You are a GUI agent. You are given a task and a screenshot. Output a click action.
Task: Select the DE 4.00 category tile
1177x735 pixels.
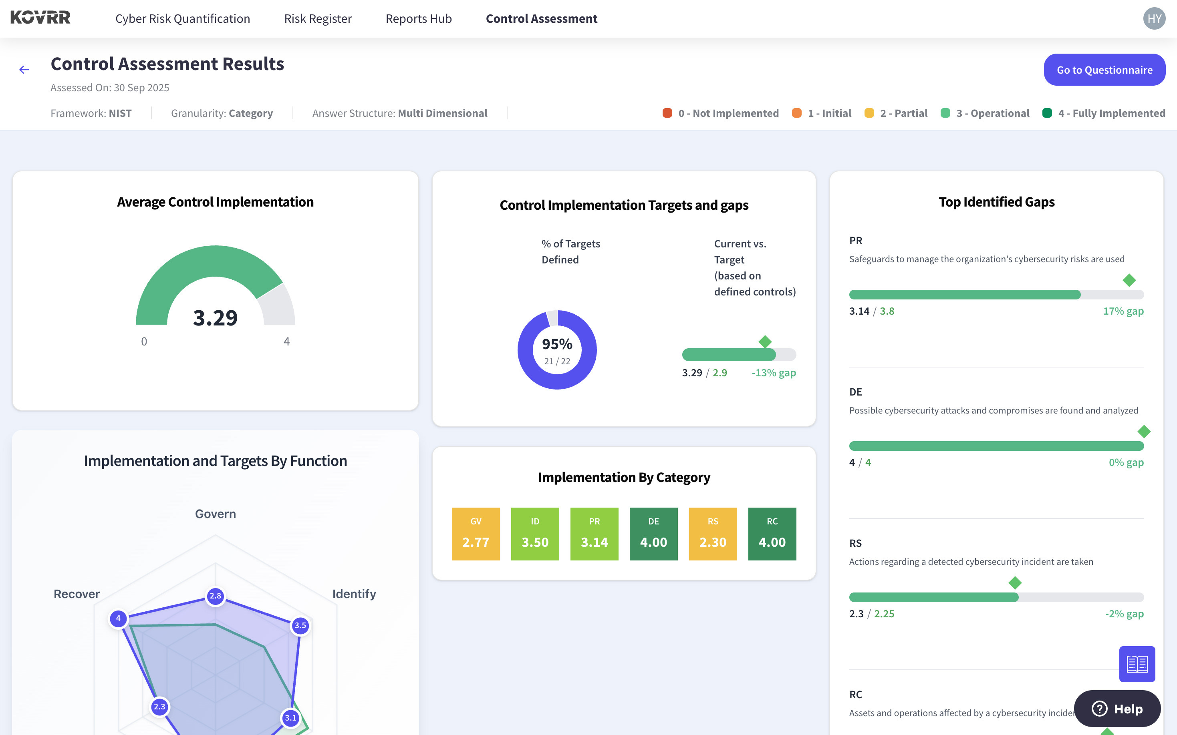[x=653, y=534]
